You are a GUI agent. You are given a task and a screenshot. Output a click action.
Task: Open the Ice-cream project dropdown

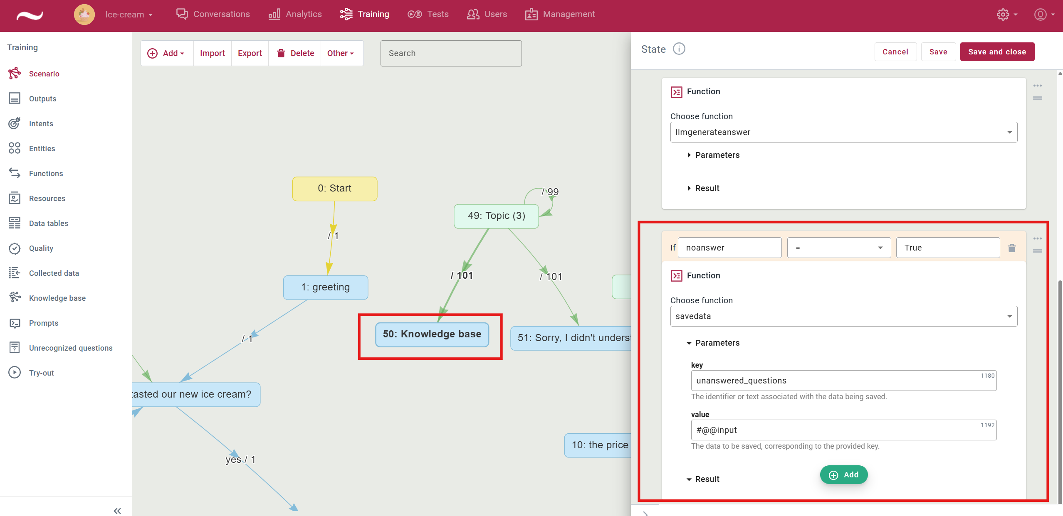click(x=129, y=15)
